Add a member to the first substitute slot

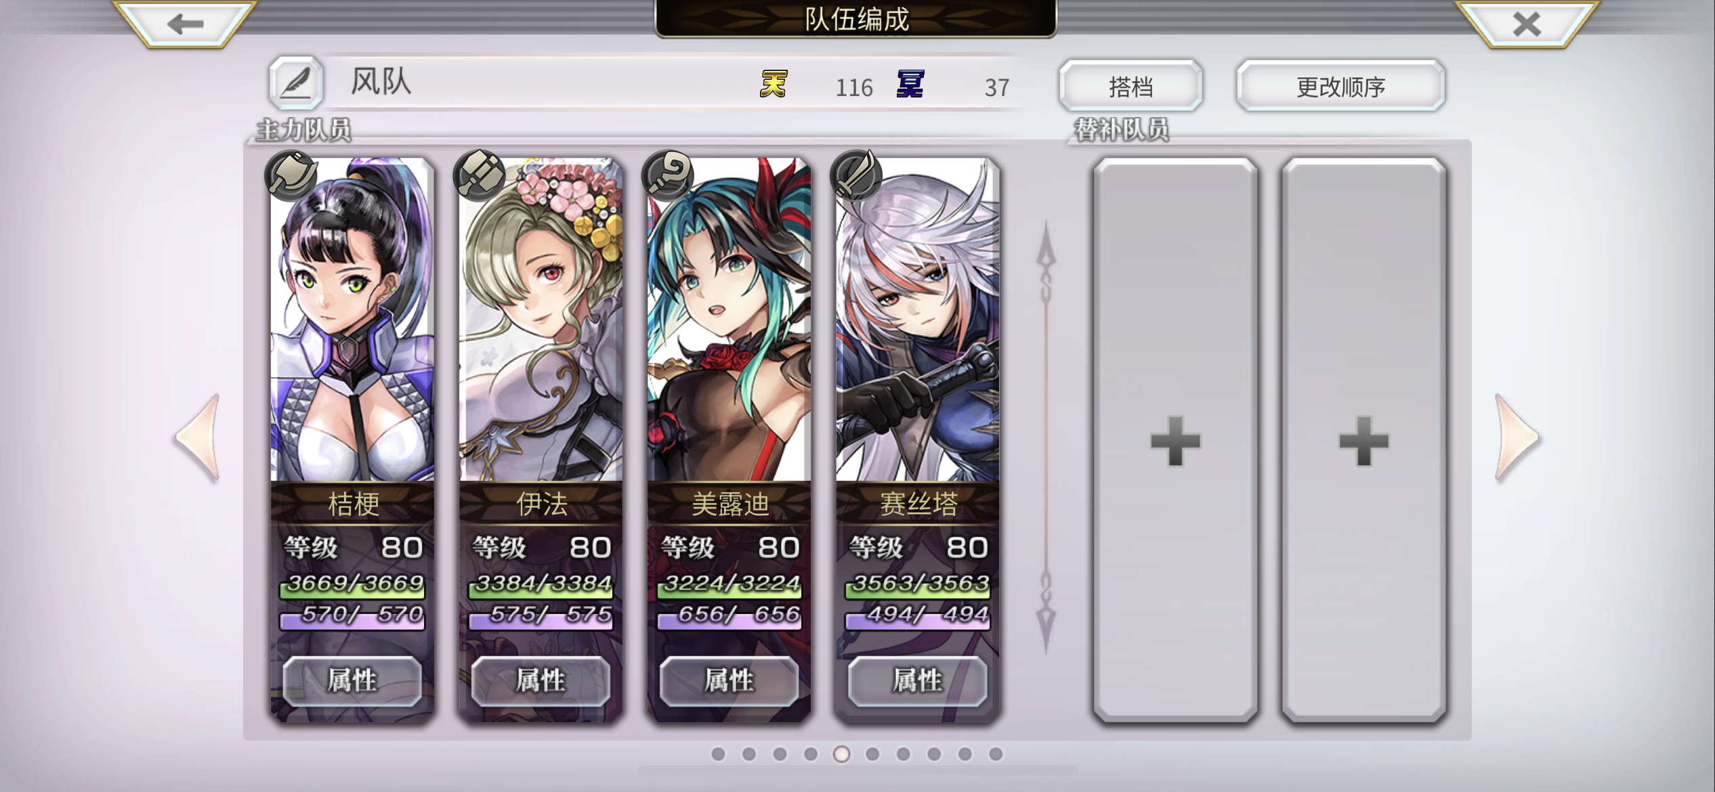point(1175,440)
